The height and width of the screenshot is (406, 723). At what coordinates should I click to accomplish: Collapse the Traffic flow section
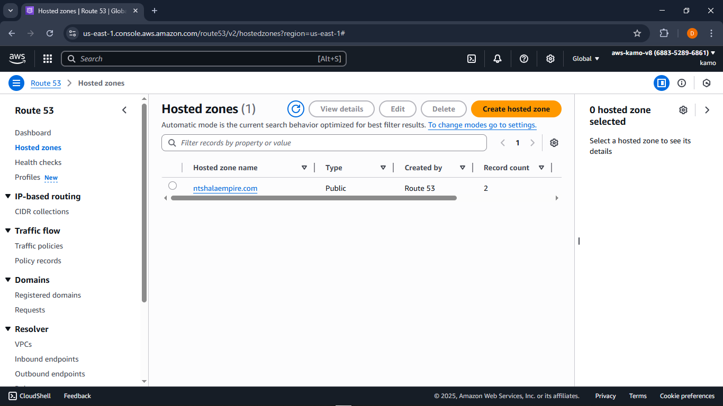pyautogui.click(x=8, y=231)
